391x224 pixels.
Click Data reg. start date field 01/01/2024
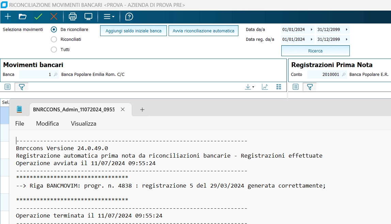point(295,39)
